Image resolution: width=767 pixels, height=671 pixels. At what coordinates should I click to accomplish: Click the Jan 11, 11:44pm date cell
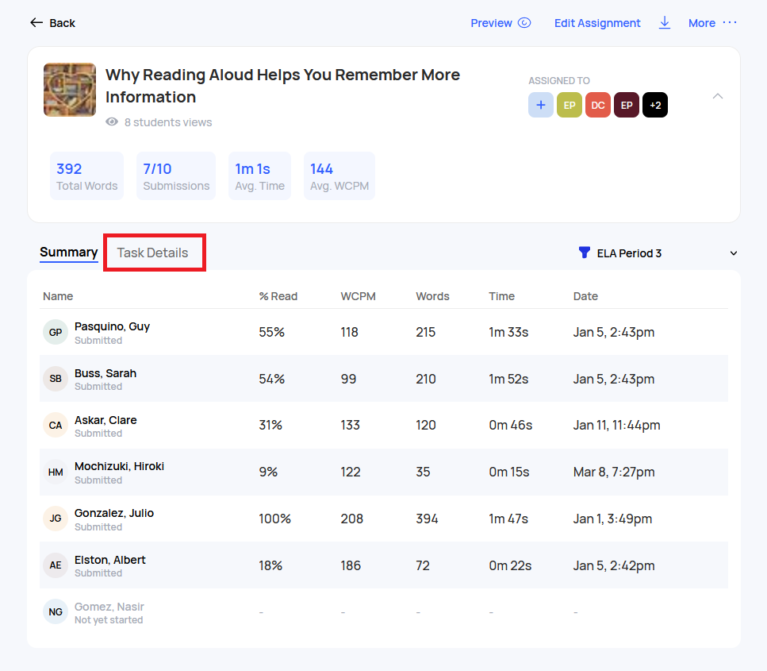click(616, 425)
